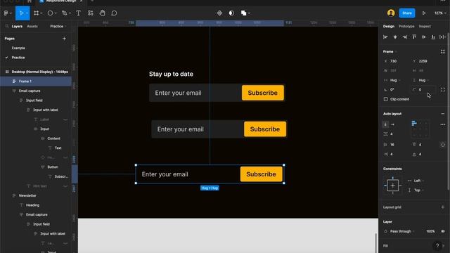Select the Frame tool
450x253 pixels.
pyautogui.click(x=36, y=13)
